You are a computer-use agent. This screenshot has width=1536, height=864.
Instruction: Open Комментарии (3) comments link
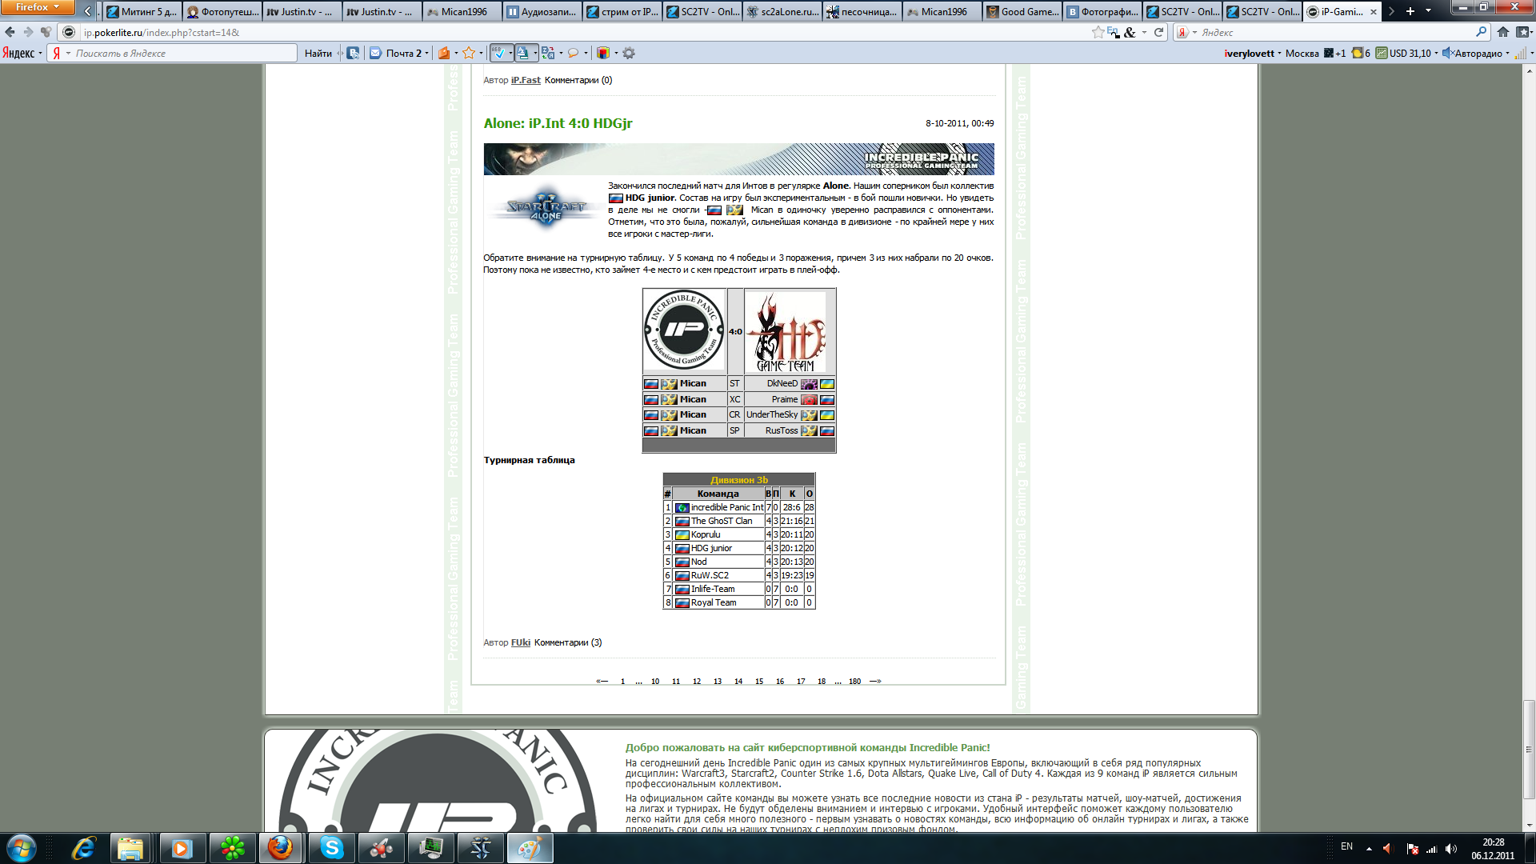coord(568,642)
